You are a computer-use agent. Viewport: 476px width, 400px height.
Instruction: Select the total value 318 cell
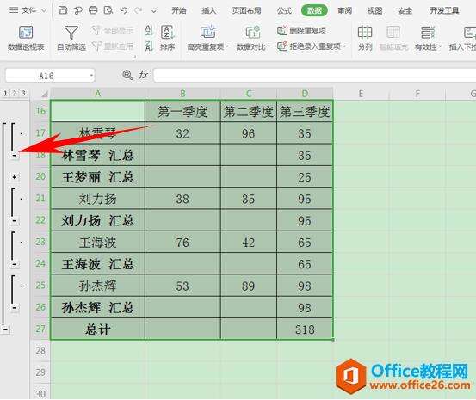tap(305, 329)
